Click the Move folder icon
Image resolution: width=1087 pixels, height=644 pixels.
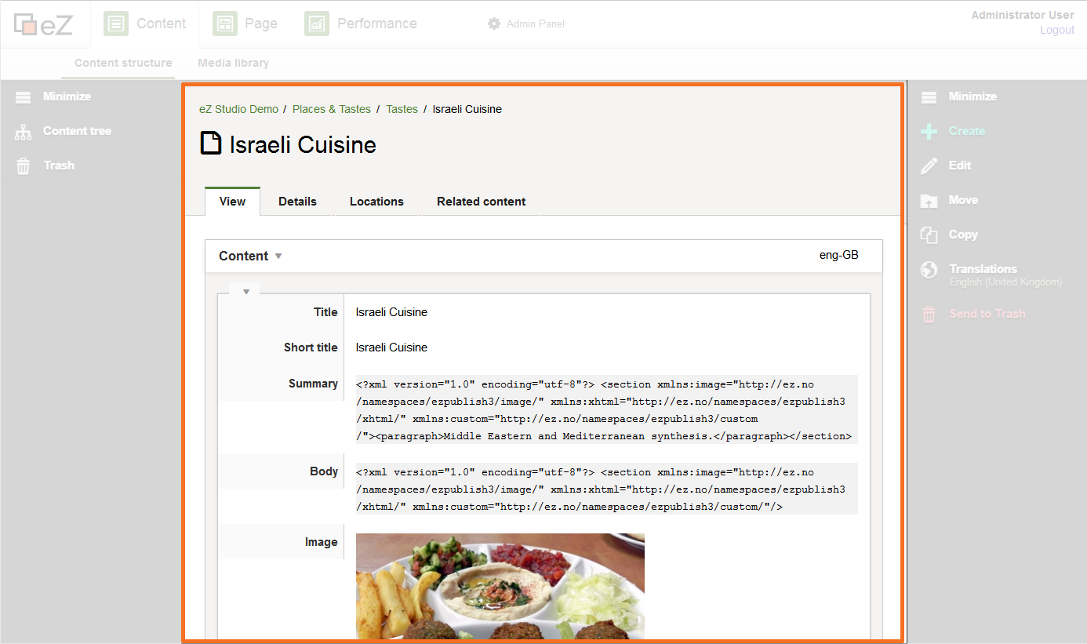point(929,201)
